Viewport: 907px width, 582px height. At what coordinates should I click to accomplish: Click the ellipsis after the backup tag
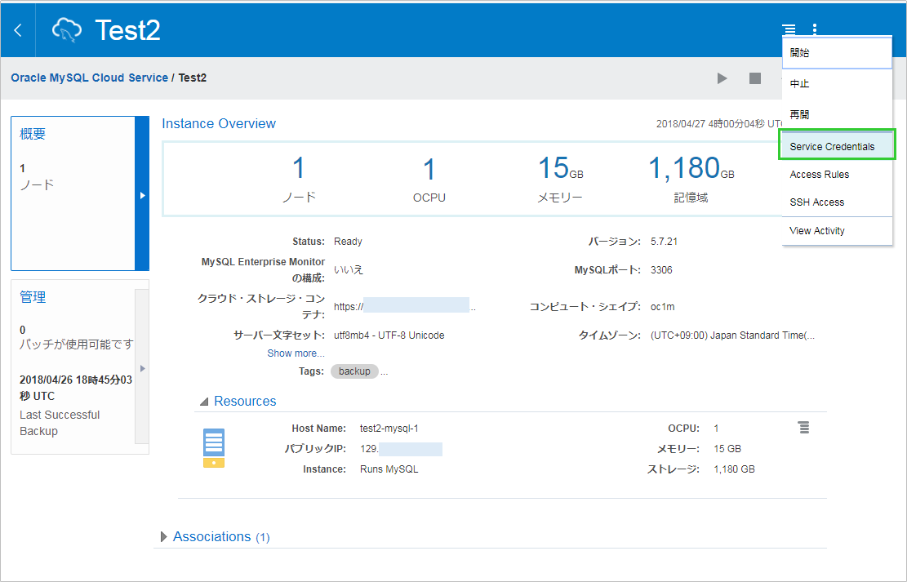pyautogui.click(x=384, y=372)
